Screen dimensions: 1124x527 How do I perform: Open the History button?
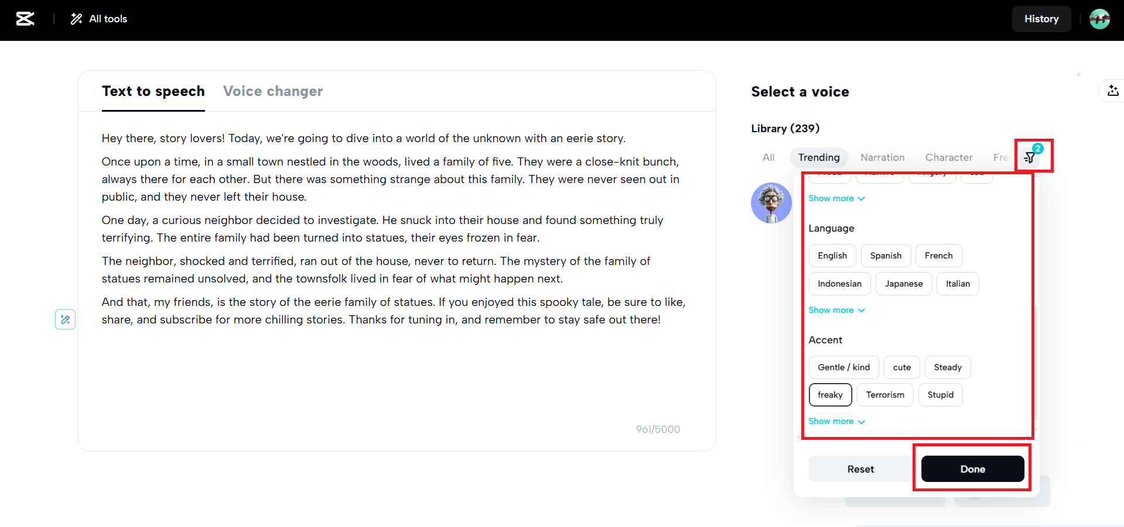click(1041, 19)
